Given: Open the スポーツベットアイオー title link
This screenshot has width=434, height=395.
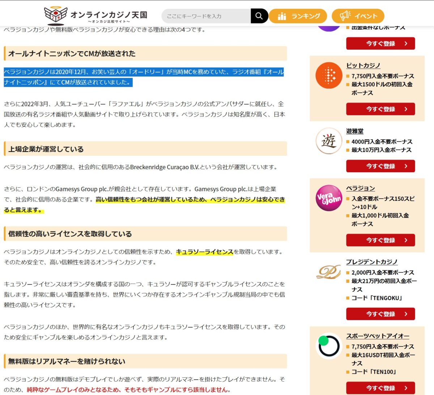Looking at the screenshot, I should pyautogui.click(x=378, y=336).
